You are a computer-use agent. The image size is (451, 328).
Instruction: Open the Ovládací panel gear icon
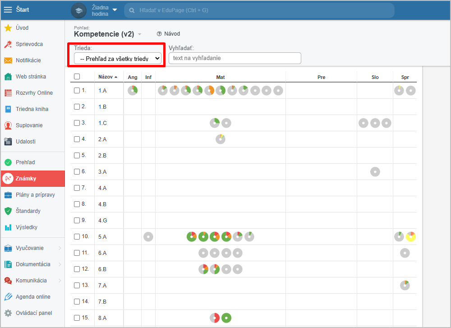click(8, 313)
